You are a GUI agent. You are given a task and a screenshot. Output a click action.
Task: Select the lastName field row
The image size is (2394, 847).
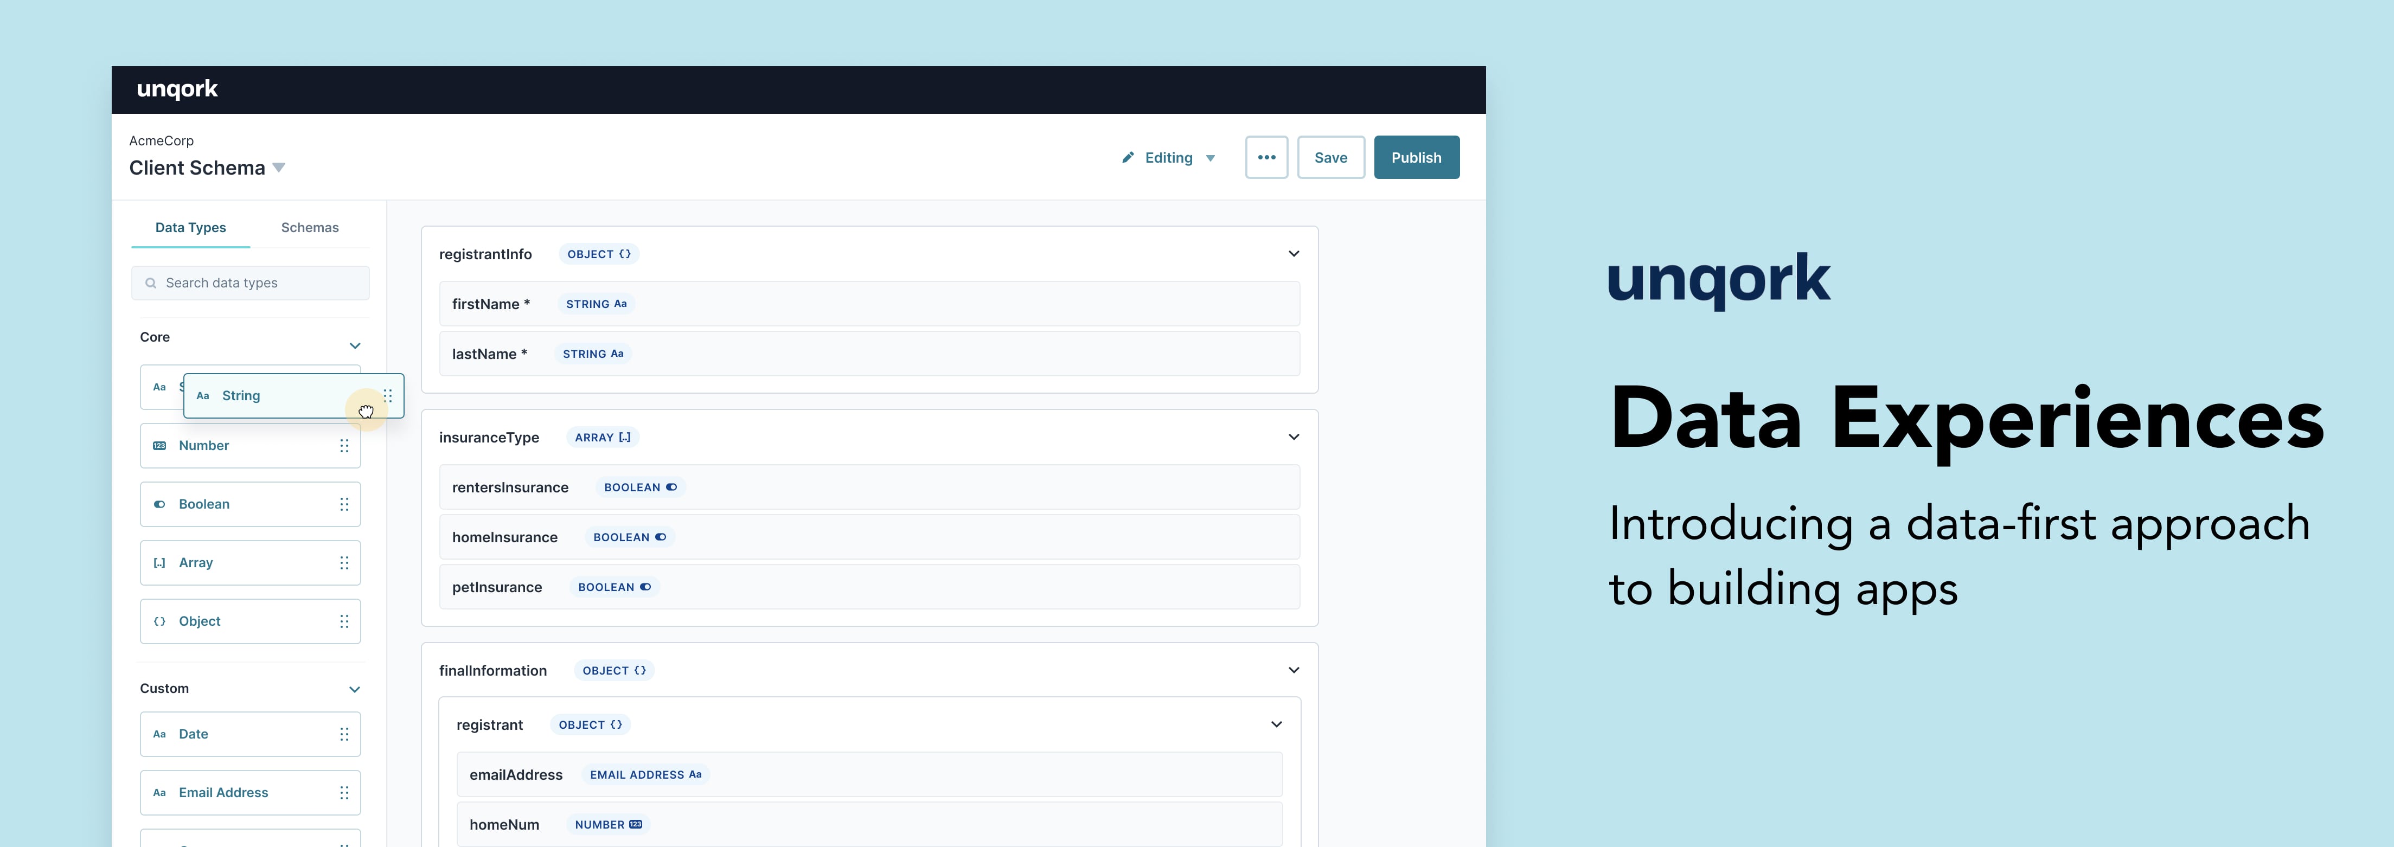point(869,354)
